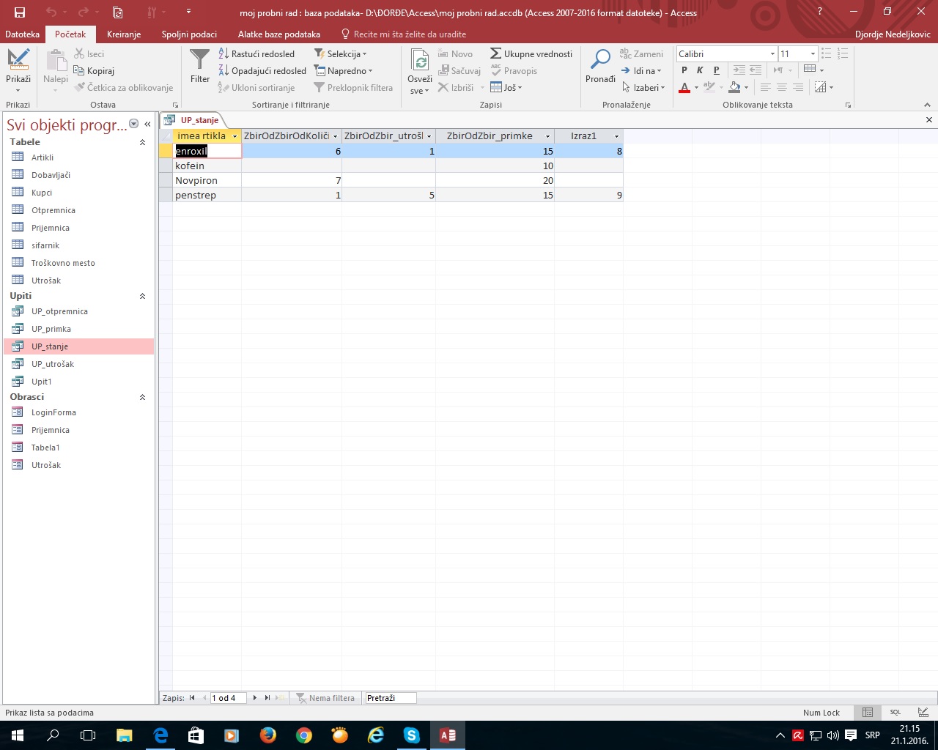Toggle italic K formatting button
The width and height of the screenshot is (938, 750).
[700, 70]
